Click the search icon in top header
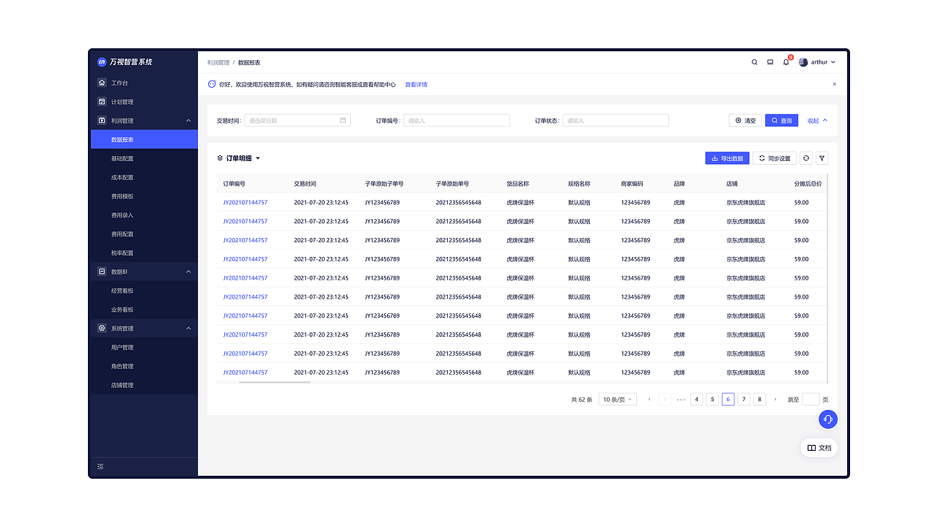This screenshot has width=938, height=527. 755,62
